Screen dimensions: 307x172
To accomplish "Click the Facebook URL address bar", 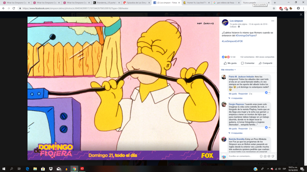I will (x=145, y=8).
